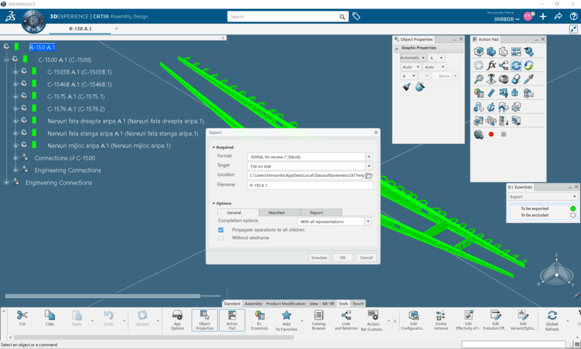Click the new tab plus button

pos(116,28)
